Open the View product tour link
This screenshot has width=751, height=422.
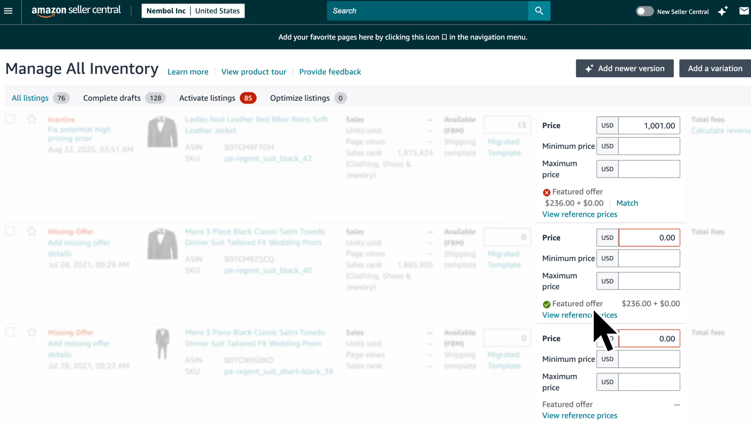[254, 72]
